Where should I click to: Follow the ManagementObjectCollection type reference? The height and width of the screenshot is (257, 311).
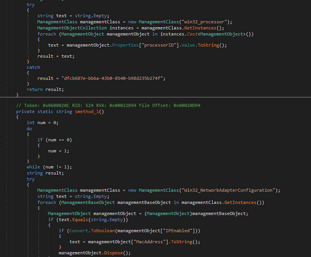click(72, 28)
